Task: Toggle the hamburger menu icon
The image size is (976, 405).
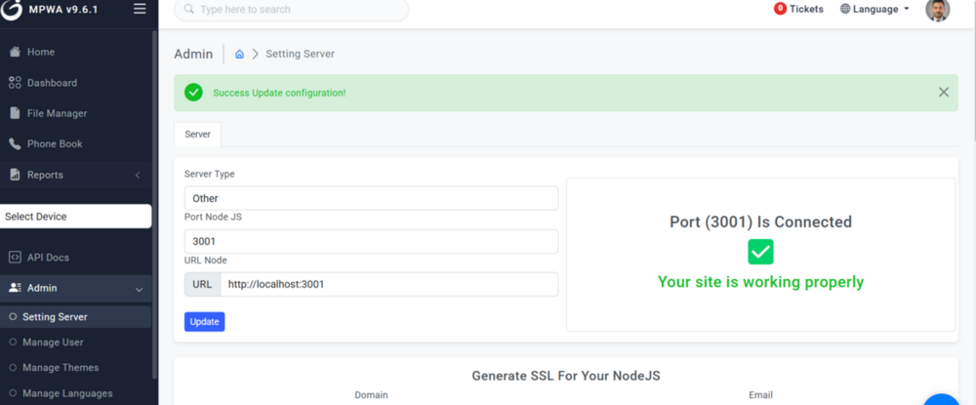Action: 140,9
